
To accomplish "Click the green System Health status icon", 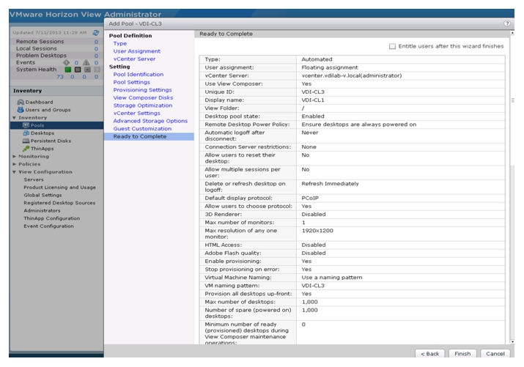I will (68, 70).
